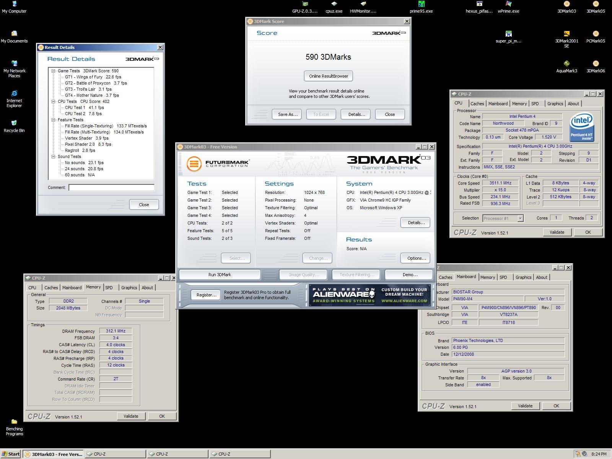612x459 pixels.
Task: Click the Futuremark Corporation logo
Action: click(x=218, y=164)
